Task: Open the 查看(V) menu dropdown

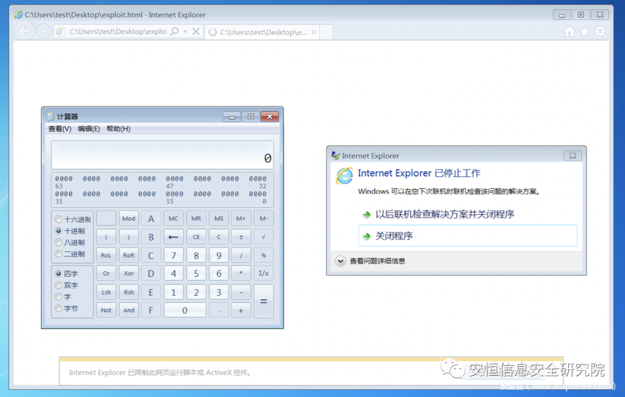Action: 60,129
